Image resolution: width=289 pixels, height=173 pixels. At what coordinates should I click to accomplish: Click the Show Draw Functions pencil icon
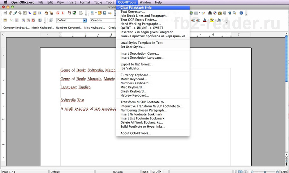(x=203, y=13)
